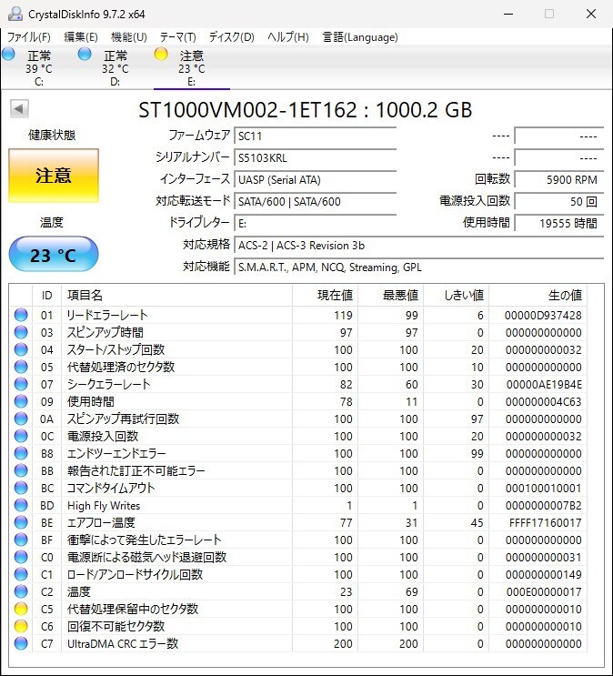
Task: Click the 生の値 column header
Action: (x=538, y=296)
